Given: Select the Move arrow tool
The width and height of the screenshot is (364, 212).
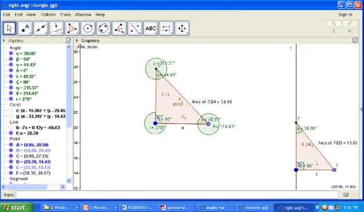Looking at the screenshot, I should coord(9,28).
